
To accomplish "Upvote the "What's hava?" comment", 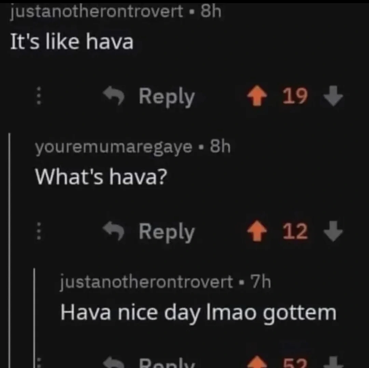I will [257, 231].
